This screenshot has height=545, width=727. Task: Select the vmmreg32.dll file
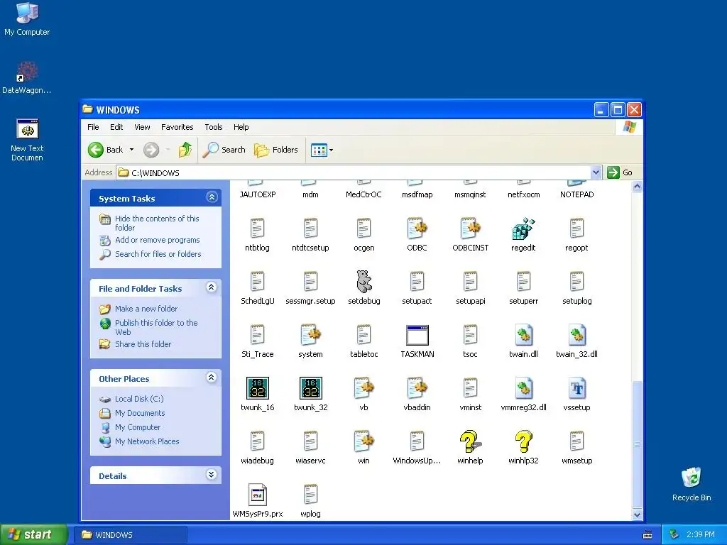coord(523,388)
